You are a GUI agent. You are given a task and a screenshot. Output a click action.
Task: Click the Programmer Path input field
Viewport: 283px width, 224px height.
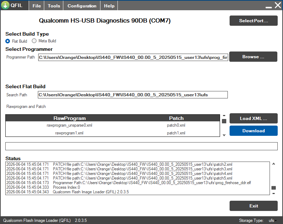pyautogui.click(x=133, y=57)
